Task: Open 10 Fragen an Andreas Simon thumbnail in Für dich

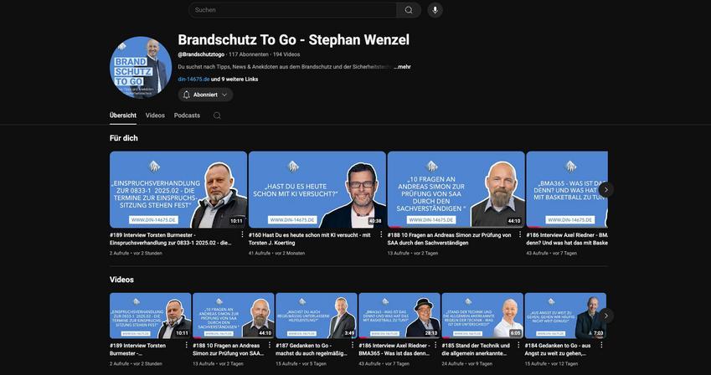Action: (x=456, y=189)
